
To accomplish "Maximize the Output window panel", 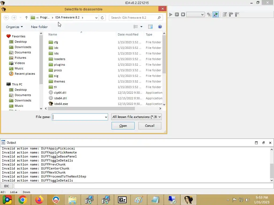I will click(x=256, y=143).
